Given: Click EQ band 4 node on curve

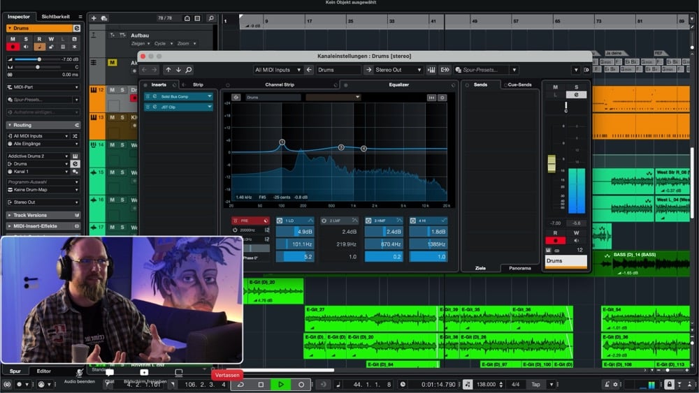Looking at the screenshot, I should click(x=363, y=149).
